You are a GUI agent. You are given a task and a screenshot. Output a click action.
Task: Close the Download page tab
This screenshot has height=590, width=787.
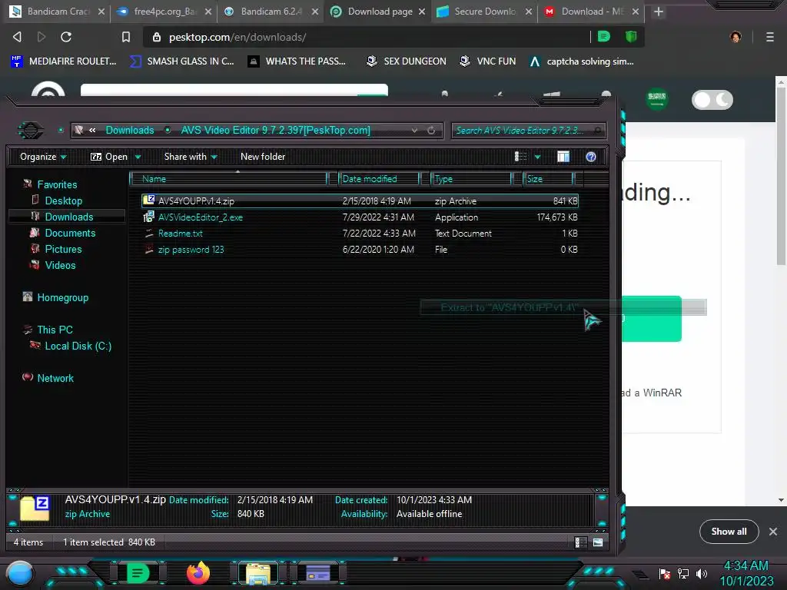pyautogui.click(x=422, y=12)
